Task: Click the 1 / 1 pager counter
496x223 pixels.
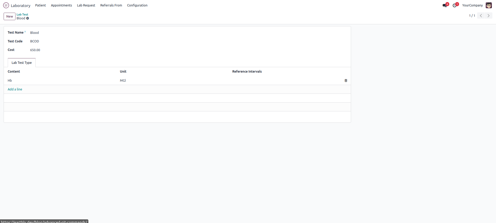Action: (472, 16)
